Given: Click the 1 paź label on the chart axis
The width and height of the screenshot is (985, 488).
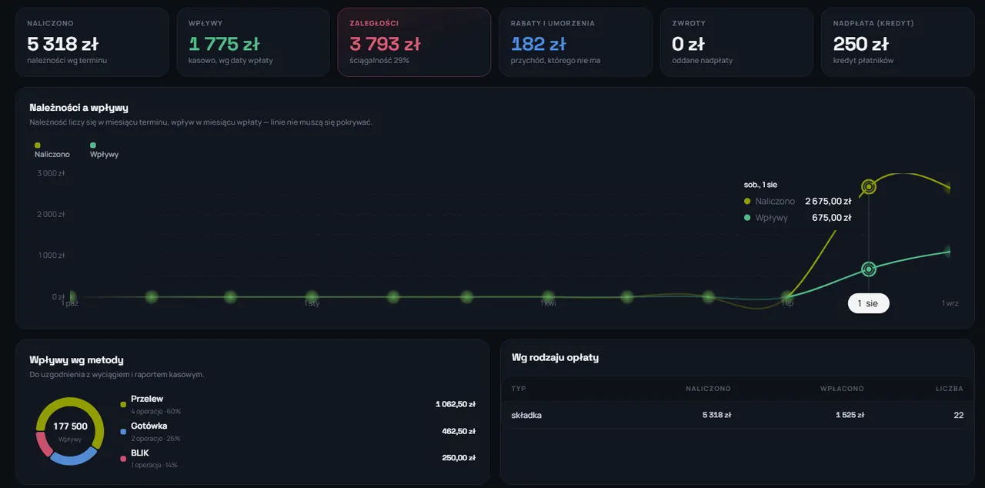Looking at the screenshot, I should point(70,303).
